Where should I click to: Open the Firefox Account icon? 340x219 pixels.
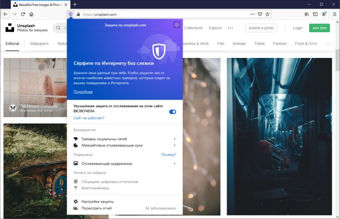click(324, 14)
